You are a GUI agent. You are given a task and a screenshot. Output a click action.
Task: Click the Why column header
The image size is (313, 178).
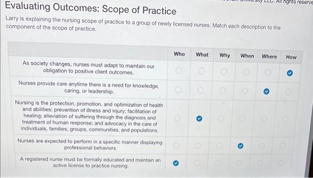(x=225, y=55)
